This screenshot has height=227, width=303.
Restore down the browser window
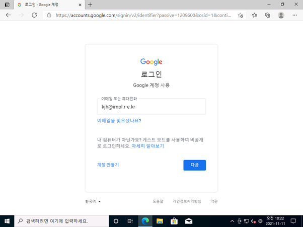coord(282,5)
